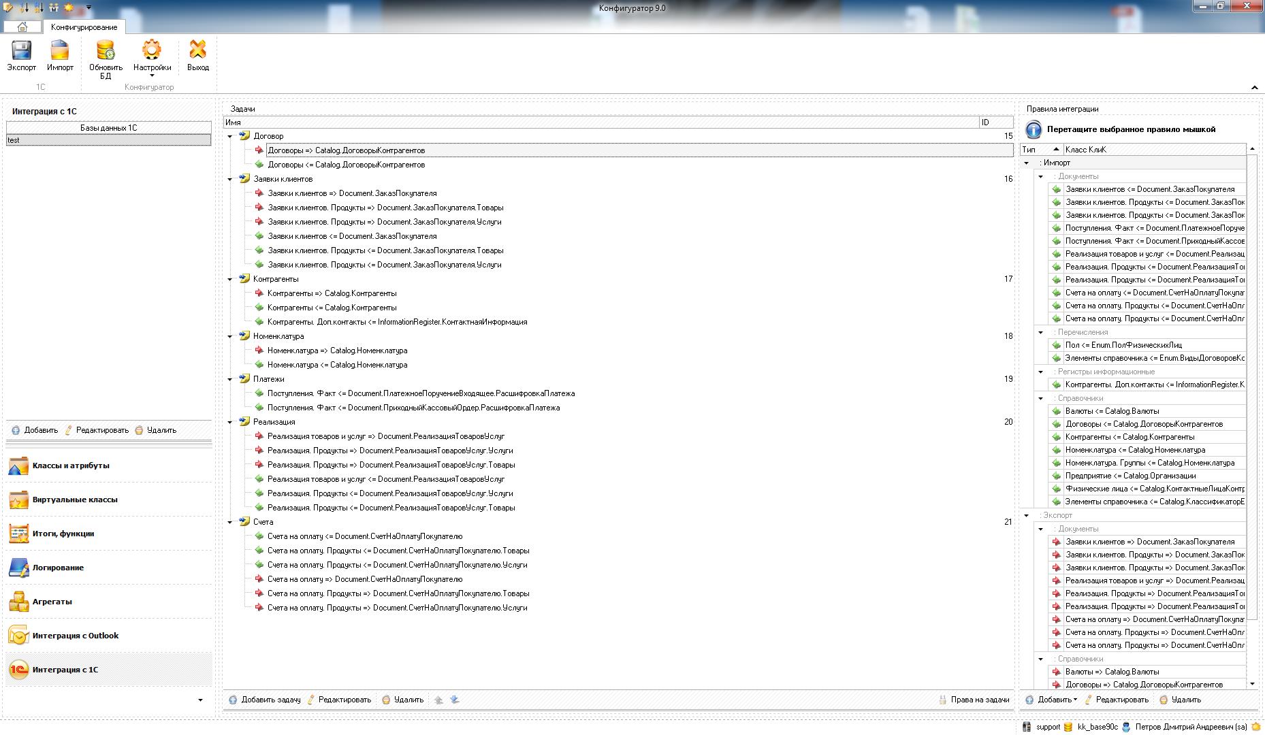1265x735 pixels.
Task: Click the Договор task folder icon
Action: coord(244,136)
